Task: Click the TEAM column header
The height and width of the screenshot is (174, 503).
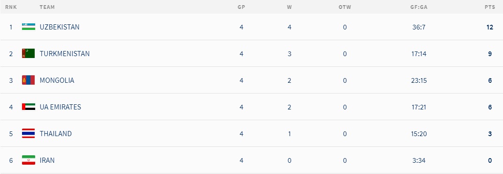Action: point(47,7)
